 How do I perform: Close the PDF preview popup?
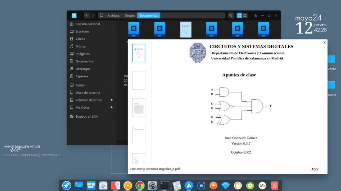[x=324, y=42]
